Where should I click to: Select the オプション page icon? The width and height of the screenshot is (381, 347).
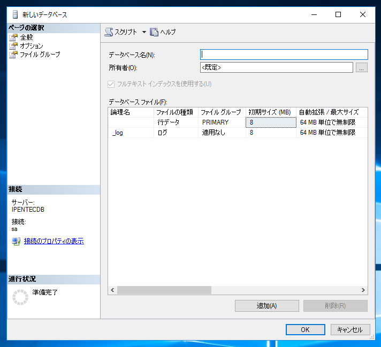13,46
